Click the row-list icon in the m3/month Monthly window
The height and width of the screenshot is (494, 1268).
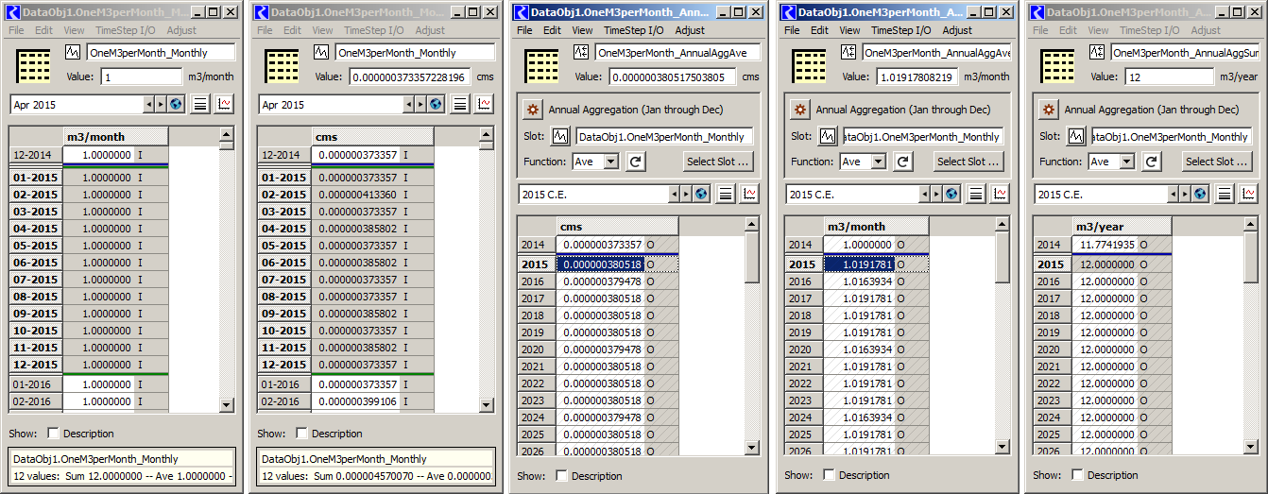pos(201,105)
